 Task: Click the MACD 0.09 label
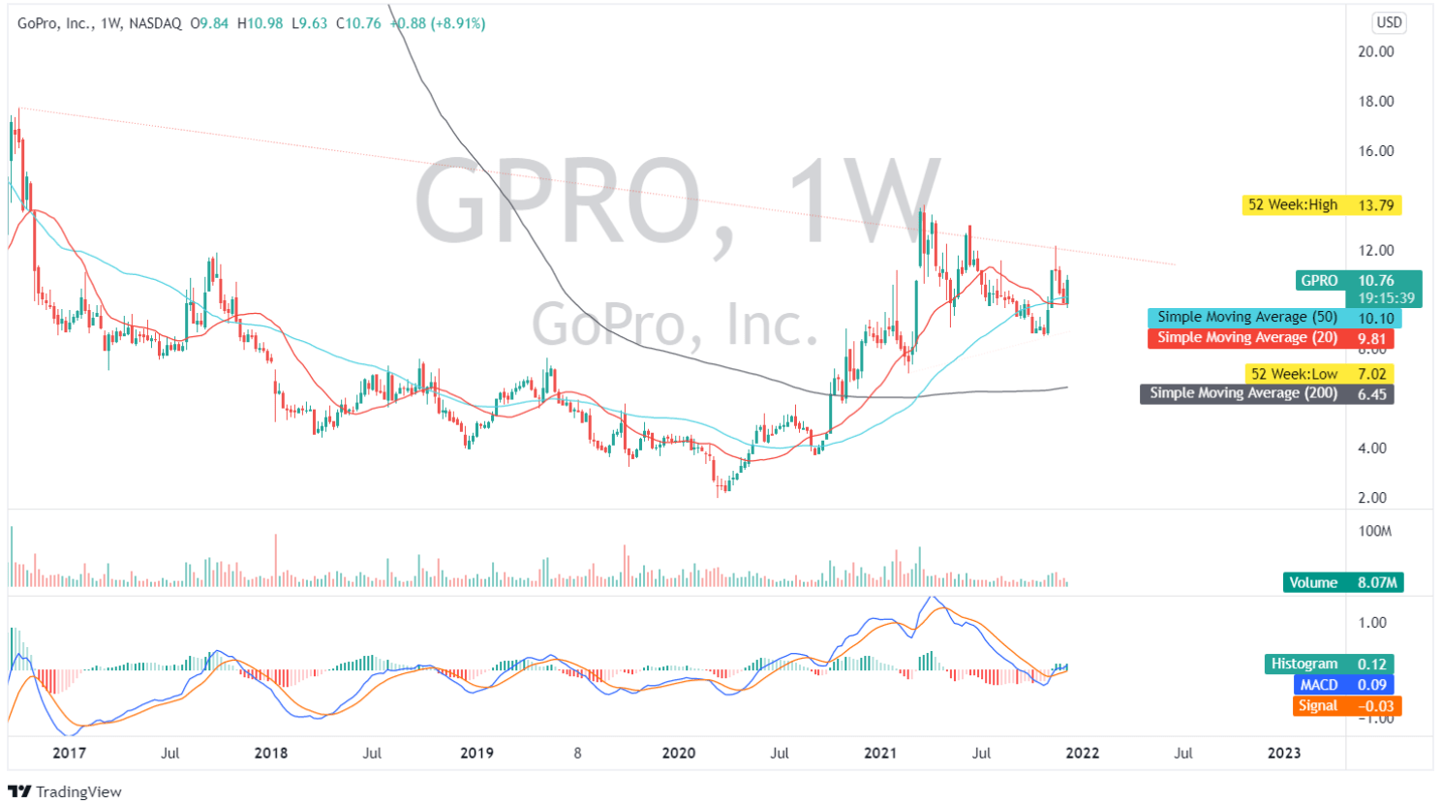(x=1342, y=685)
